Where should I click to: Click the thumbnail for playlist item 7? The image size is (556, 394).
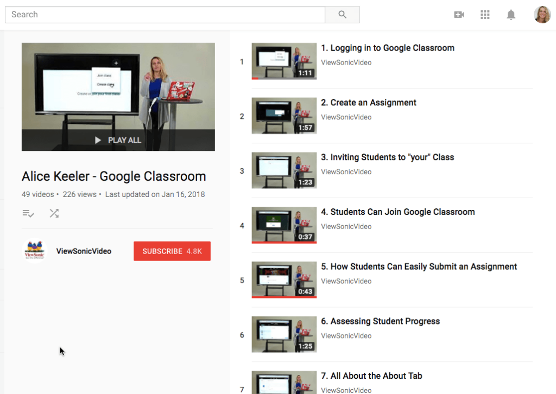(x=284, y=382)
